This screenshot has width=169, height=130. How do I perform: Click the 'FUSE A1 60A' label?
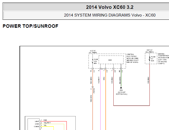point(153,59)
